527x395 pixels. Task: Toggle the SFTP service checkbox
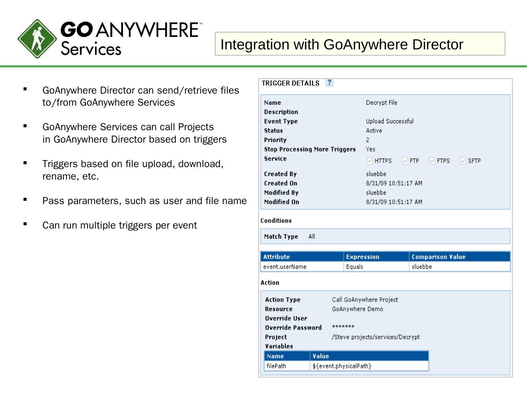(463, 161)
